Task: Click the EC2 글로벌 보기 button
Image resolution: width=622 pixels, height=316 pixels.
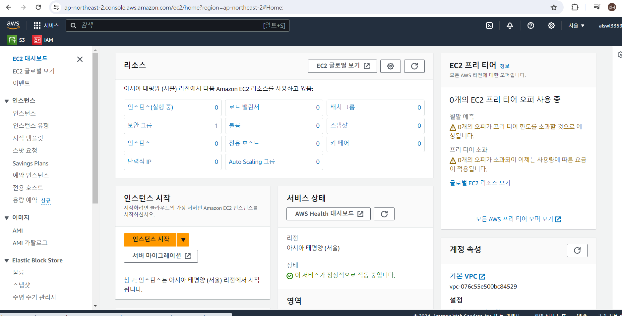Action: (342, 66)
